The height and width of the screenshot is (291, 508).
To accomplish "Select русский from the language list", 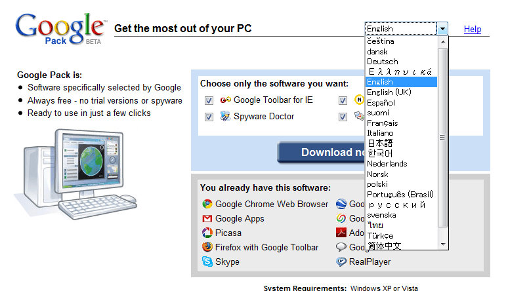I will point(402,205).
